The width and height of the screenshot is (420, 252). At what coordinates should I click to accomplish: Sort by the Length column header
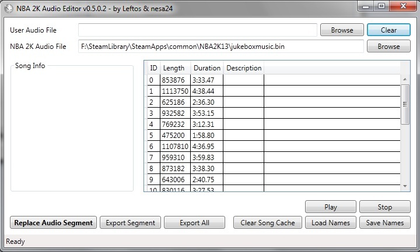click(x=175, y=68)
